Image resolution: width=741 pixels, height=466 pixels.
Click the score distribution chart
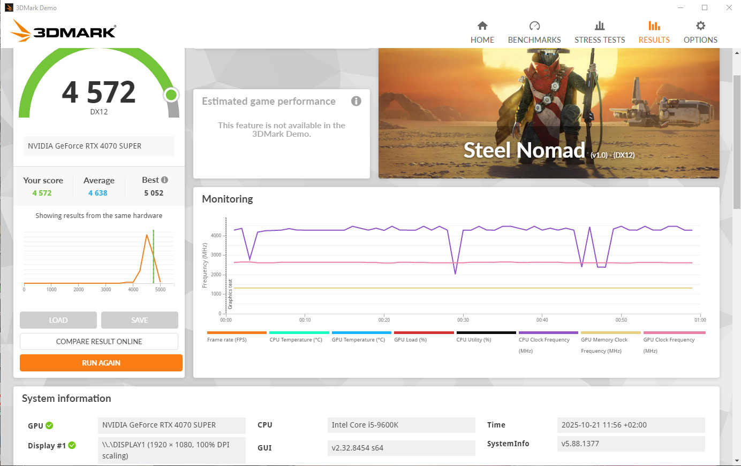click(99, 260)
